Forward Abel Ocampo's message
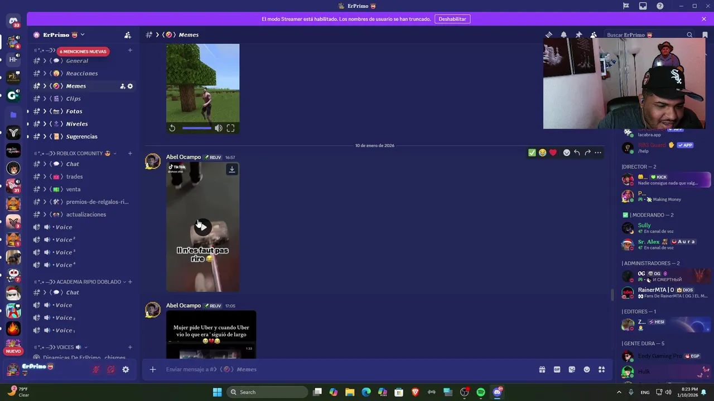Viewport: 714px width, 401px height. tap(587, 153)
